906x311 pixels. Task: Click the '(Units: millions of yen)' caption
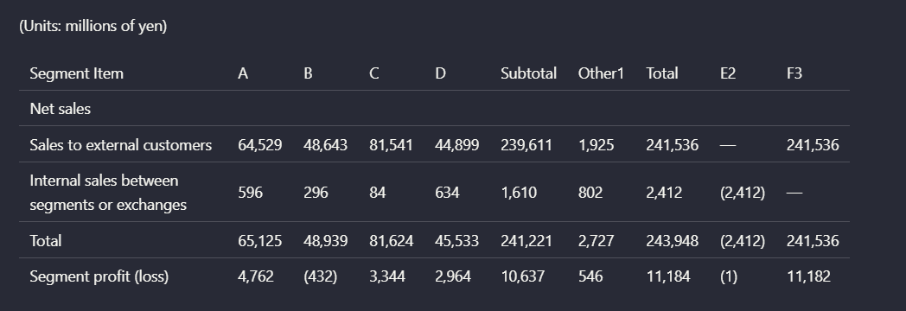[93, 26]
